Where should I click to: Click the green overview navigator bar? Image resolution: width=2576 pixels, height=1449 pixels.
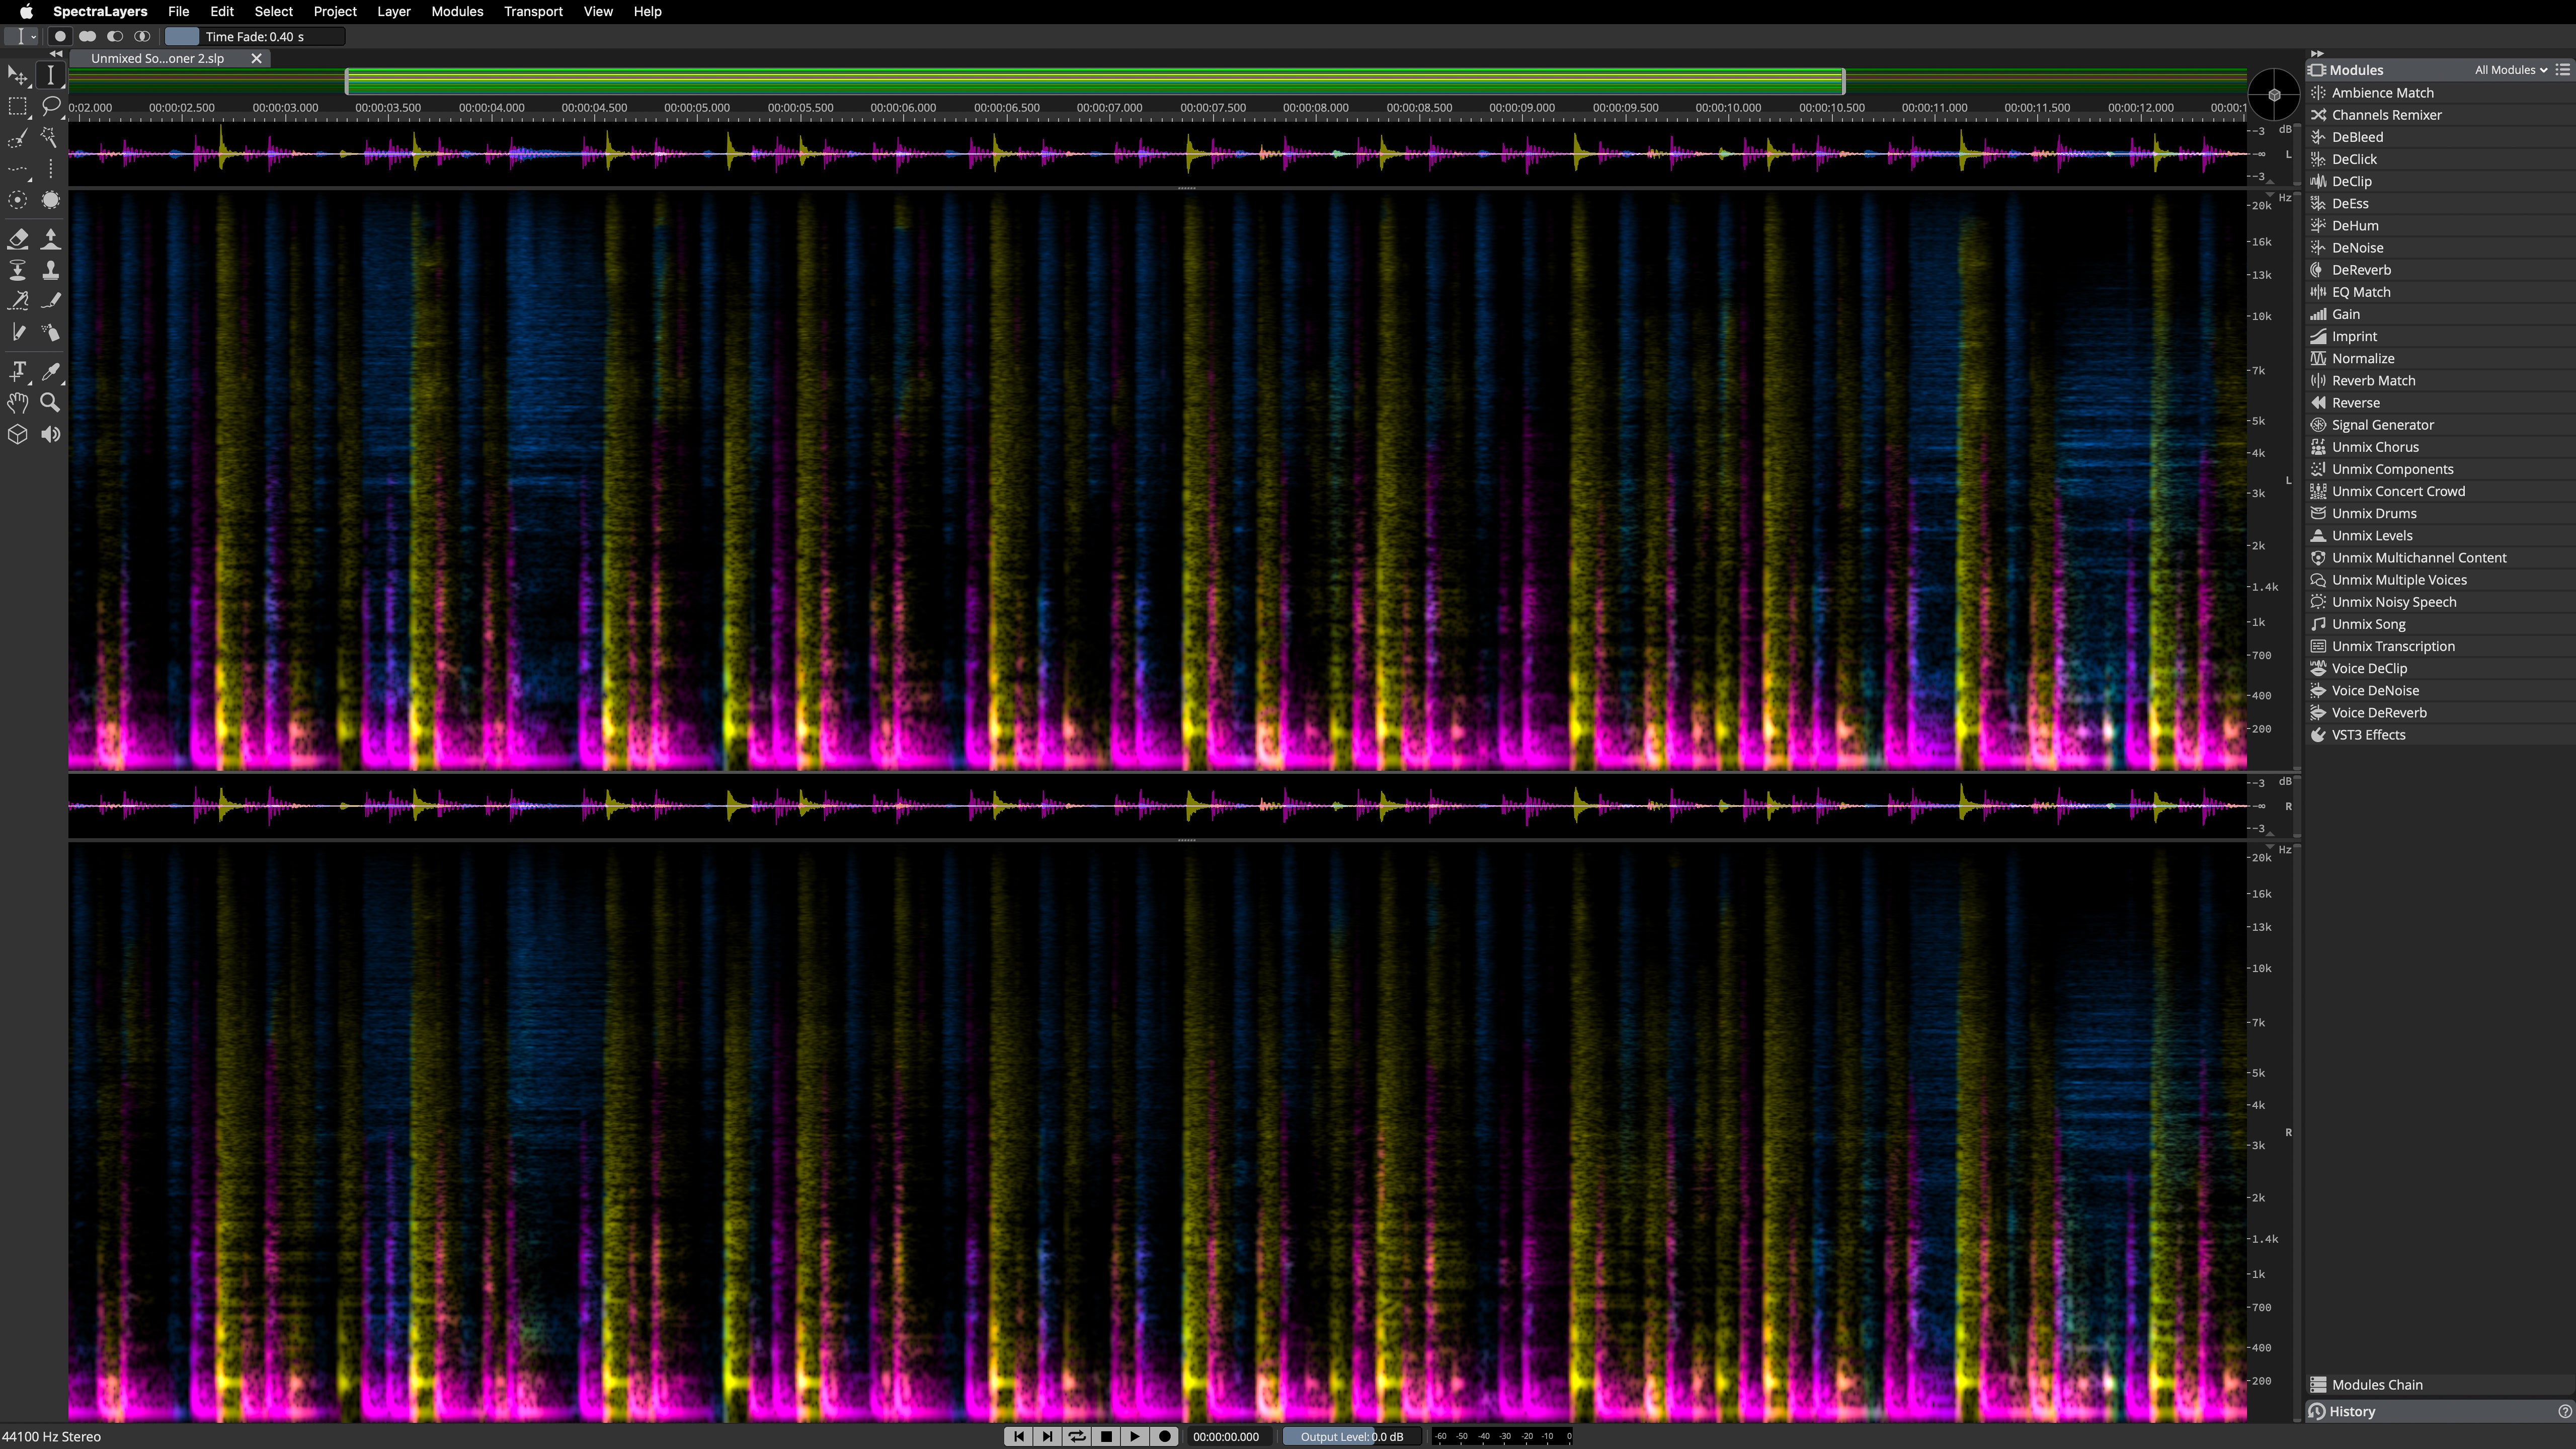[x=1094, y=81]
